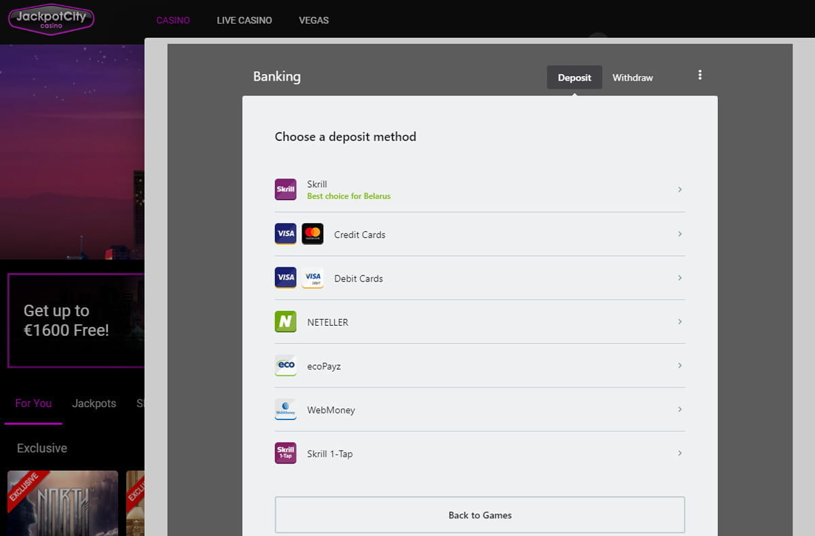This screenshot has height=536, width=815.
Task: Expand the WebMoney row chevron
Action: (x=679, y=409)
